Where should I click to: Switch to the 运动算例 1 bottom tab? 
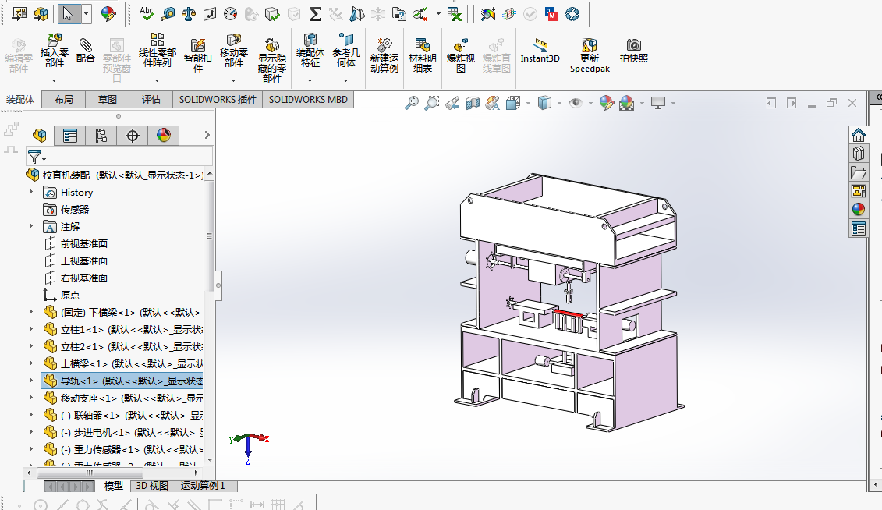pyautogui.click(x=203, y=486)
